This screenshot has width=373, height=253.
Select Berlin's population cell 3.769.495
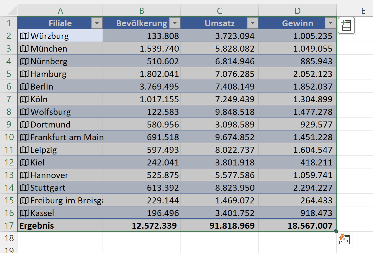click(x=142, y=87)
